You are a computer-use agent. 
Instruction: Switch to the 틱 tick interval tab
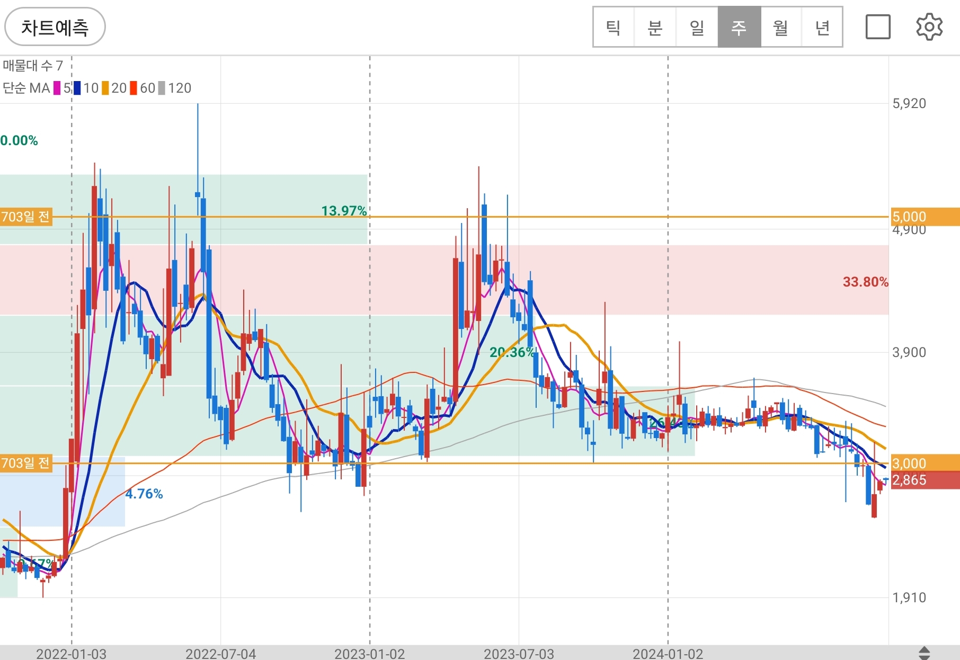tap(614, 28)
